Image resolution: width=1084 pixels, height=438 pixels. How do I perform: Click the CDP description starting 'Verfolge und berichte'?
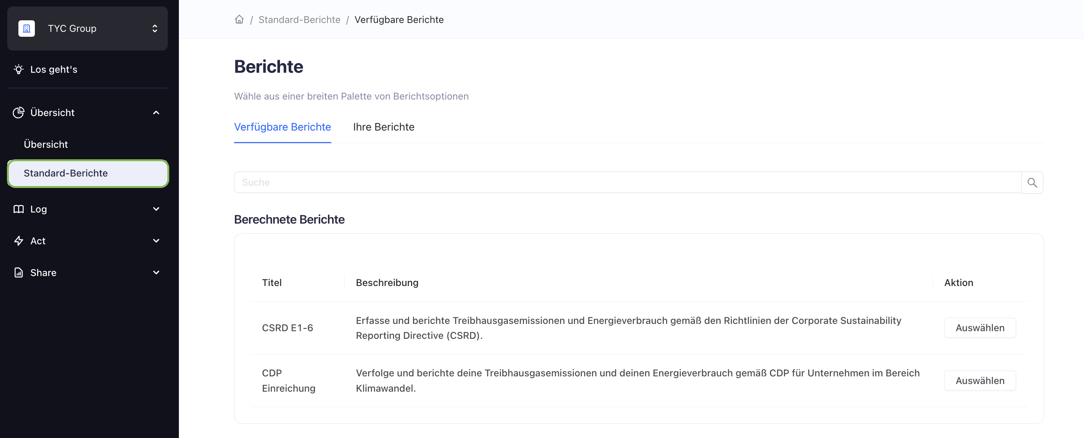(x=637, y=381)
